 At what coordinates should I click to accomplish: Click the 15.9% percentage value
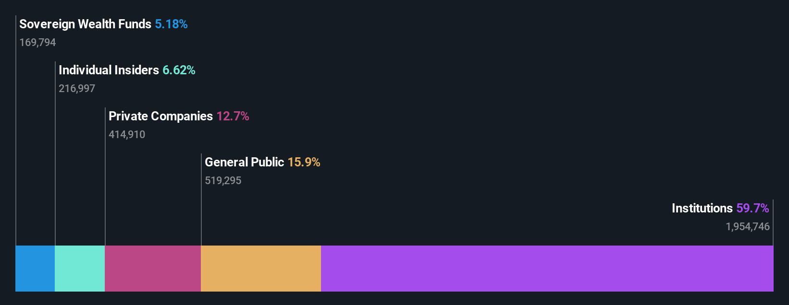[x=304, y=162]
